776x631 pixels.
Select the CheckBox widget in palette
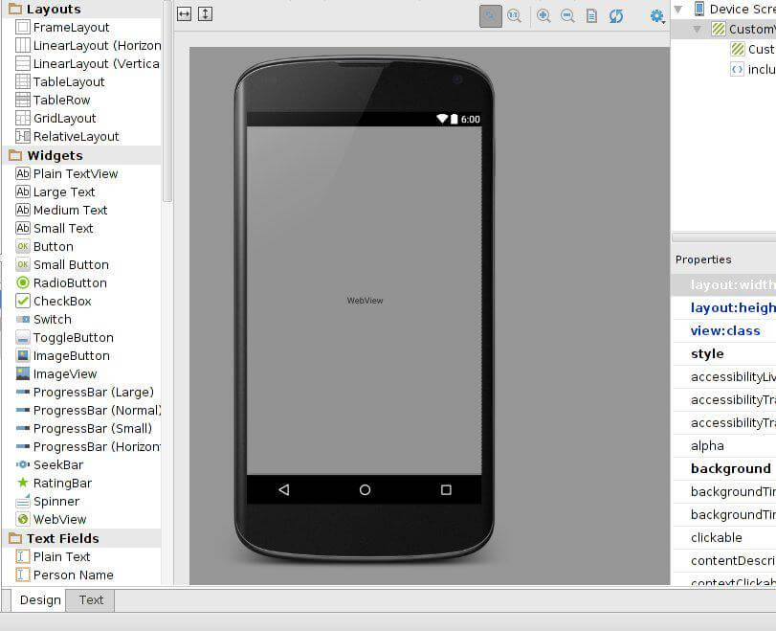[62, 301]
